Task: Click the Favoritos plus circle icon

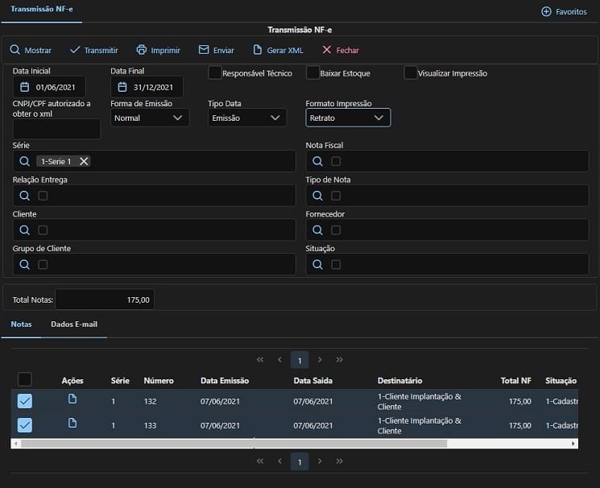Action: coord(546,11)
